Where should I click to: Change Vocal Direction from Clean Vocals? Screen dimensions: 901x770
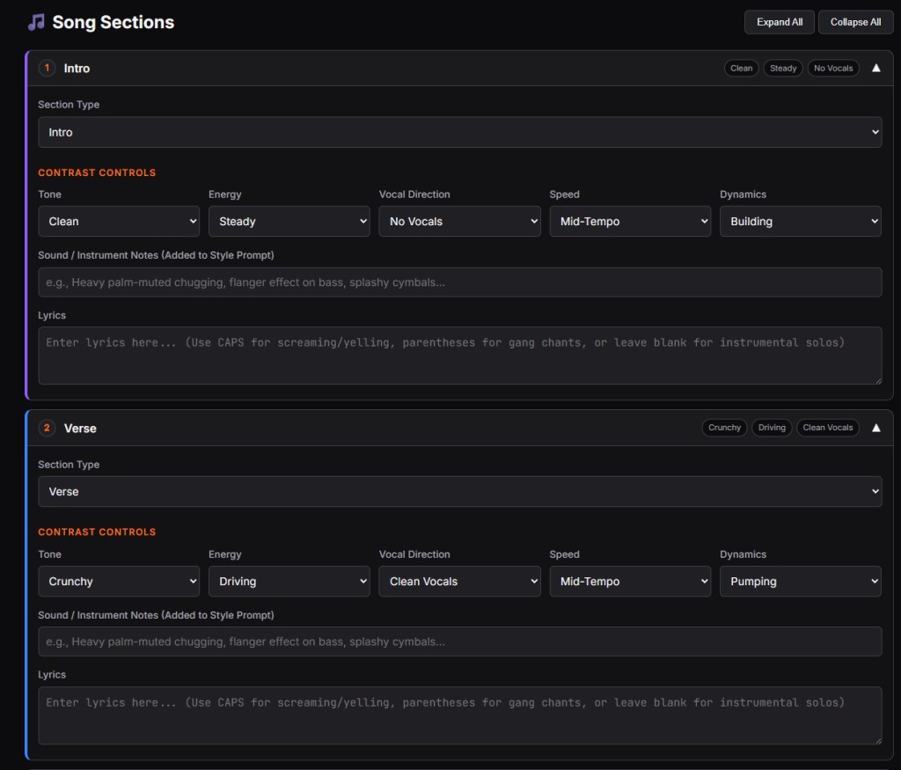point(459,582)
